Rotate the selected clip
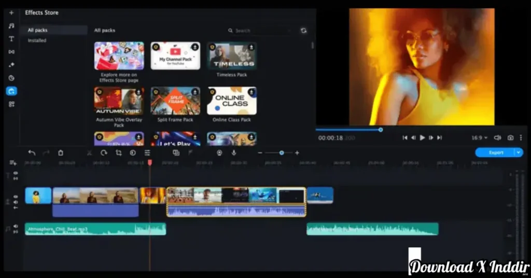Screen dimensions: 531x278 (x=104, y=152)
